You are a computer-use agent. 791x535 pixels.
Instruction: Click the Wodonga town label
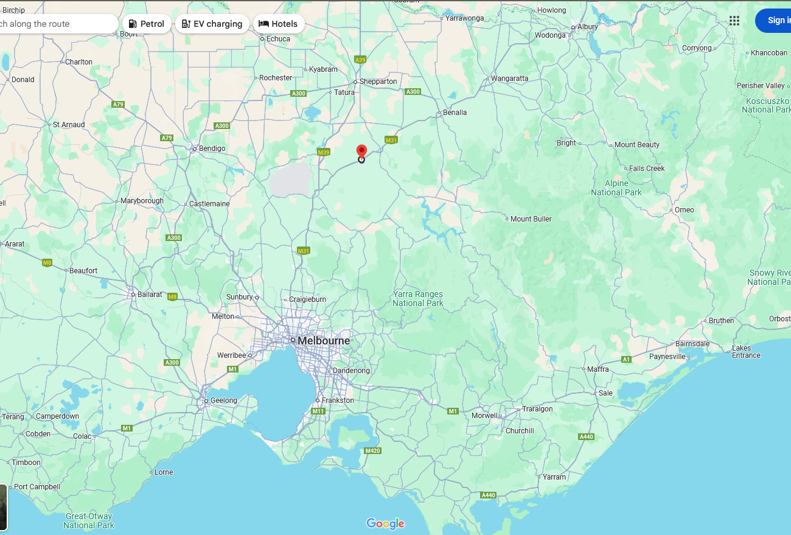tap(550, 35)
